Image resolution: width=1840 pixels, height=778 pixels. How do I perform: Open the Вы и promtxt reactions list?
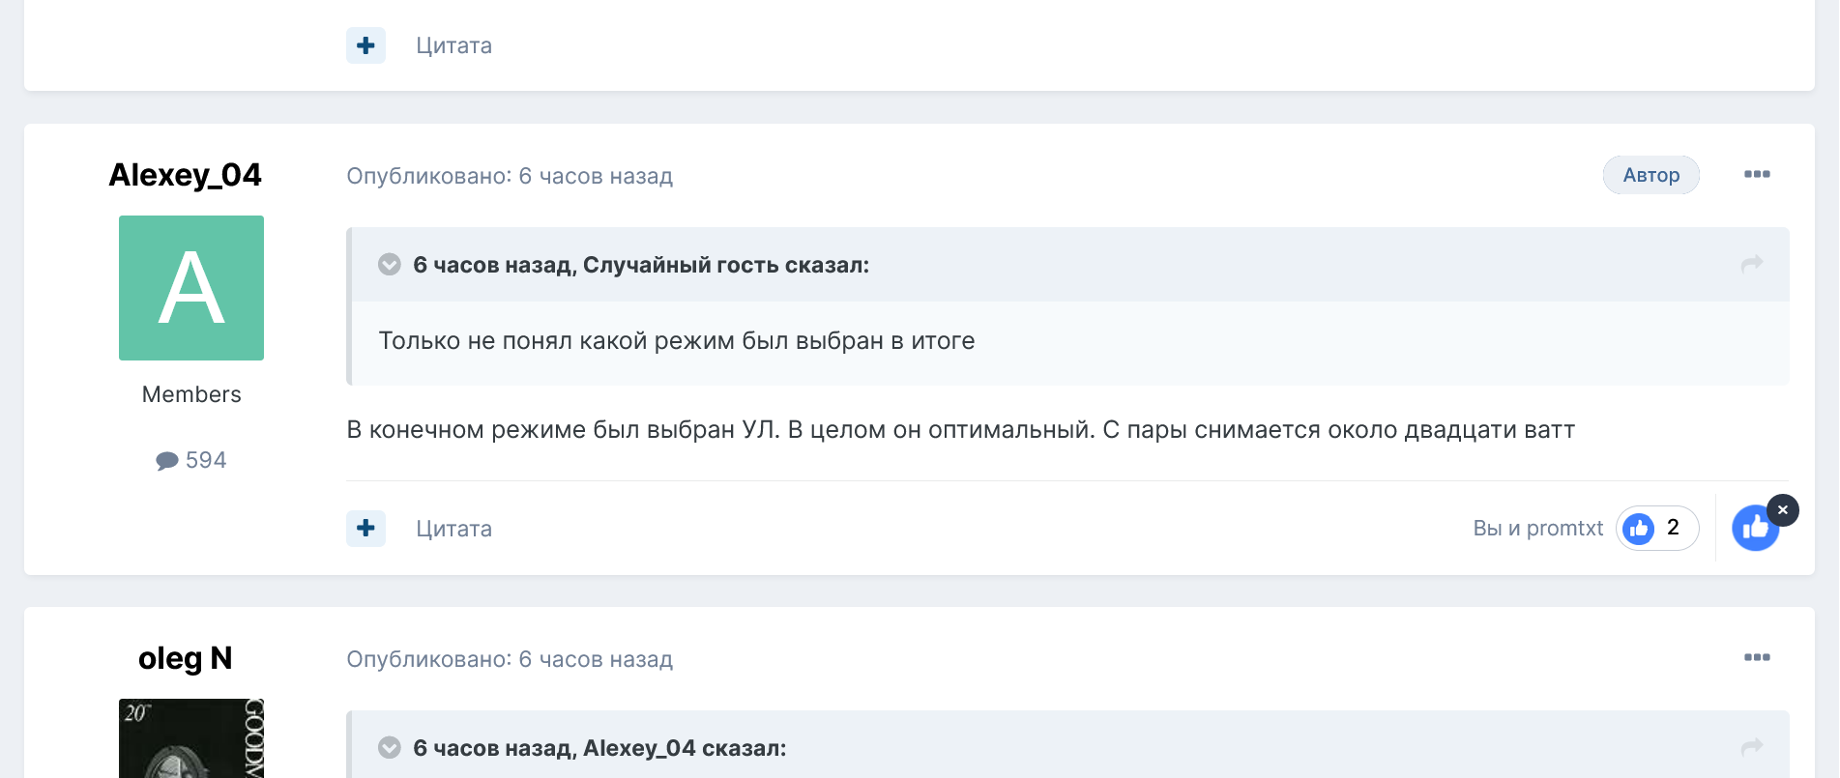(1537, 528)
